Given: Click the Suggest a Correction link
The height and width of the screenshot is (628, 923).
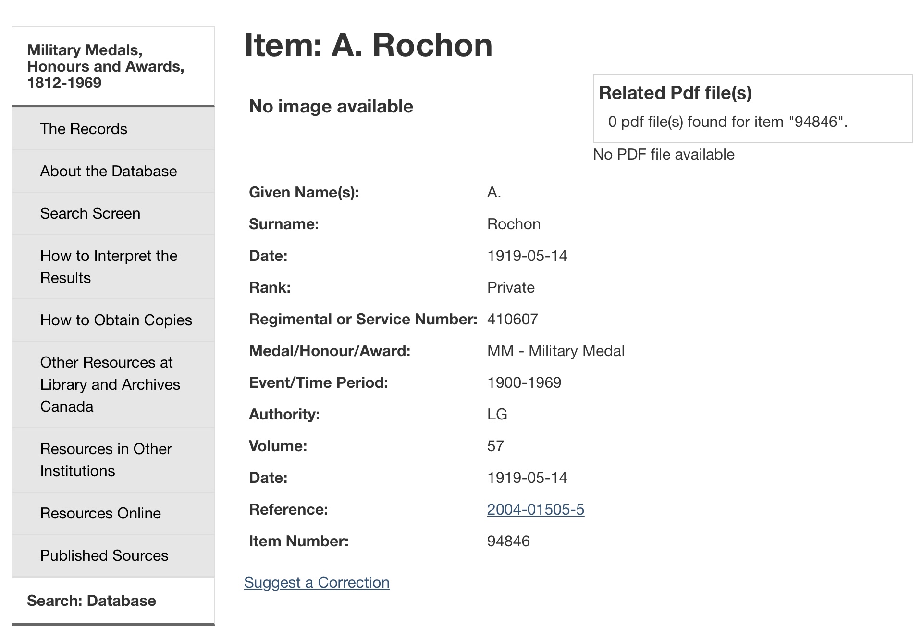Looking at the screenshot, I should click(x=317, y=582).
